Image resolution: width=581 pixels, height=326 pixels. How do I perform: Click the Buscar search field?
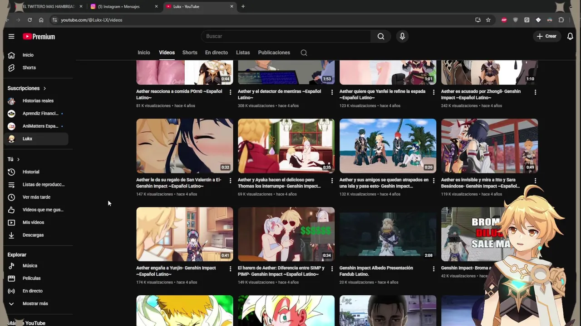point(286,36)
